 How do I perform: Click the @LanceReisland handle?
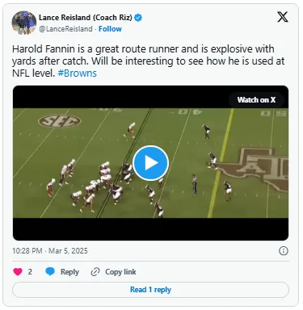tap(65, 29)
